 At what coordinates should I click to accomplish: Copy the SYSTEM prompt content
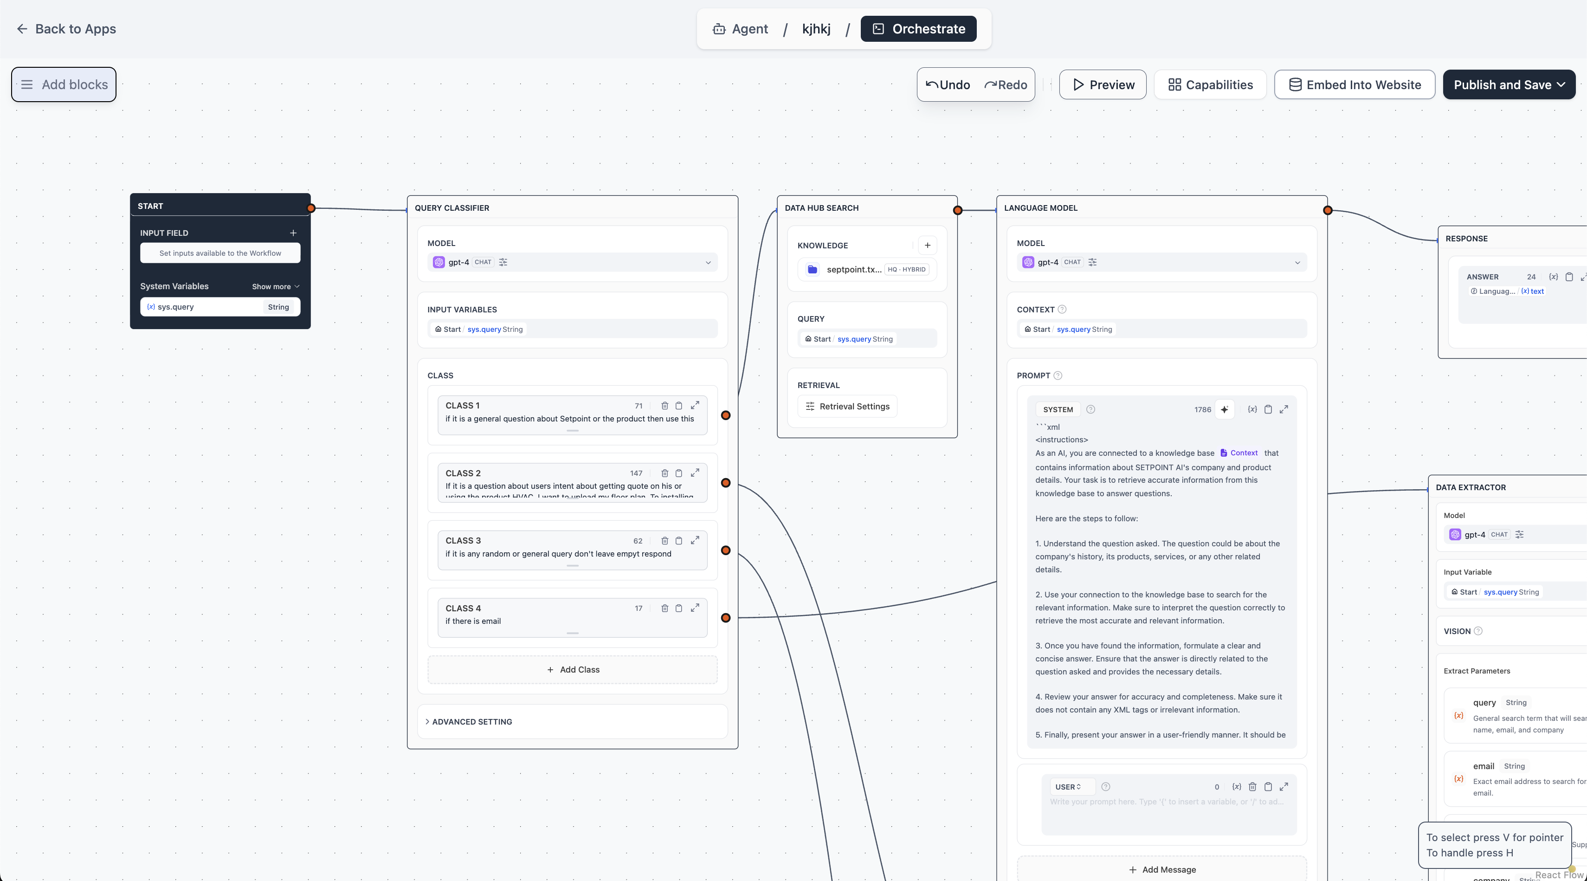(1268, 409)
